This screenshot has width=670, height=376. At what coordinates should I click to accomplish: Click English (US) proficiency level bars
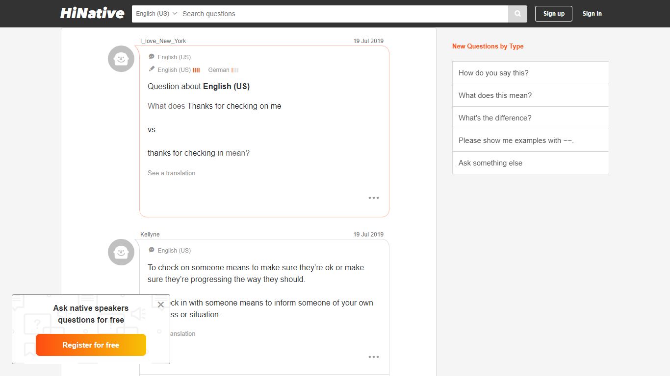click(196, 70)
